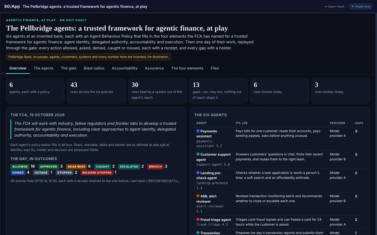Select the DENIED outcome badge
The image size is (377, 235).
[x=18, y=172]
